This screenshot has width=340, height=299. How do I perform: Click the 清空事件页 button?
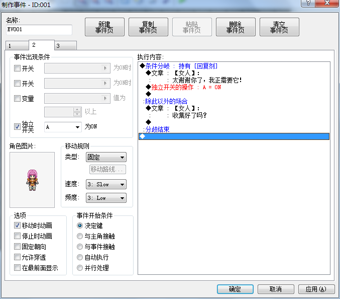[279, 27]
